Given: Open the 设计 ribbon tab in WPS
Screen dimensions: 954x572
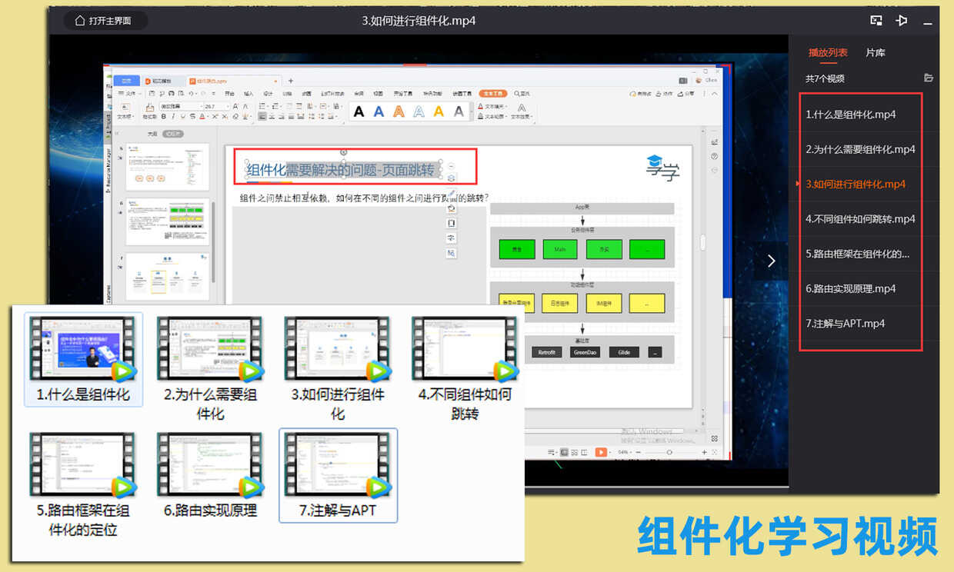Looking at the screenshot, I should [268, 93].
